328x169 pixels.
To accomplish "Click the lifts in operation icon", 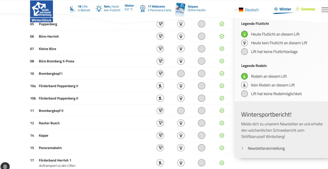I will pos(73,9).
